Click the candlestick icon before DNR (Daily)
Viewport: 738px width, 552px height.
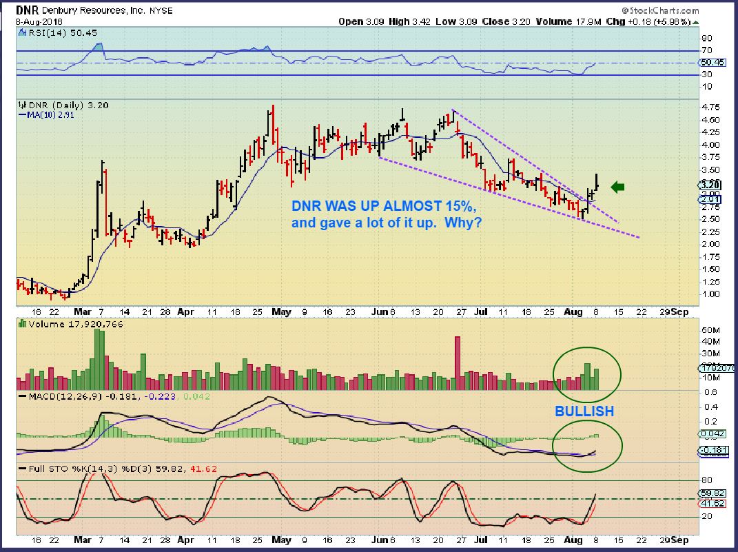point(22,105)
